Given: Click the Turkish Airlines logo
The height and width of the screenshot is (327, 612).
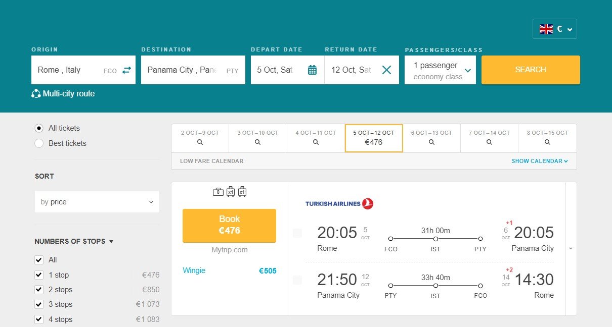Looking at the screenshot, I should click(x=339, y=204).
